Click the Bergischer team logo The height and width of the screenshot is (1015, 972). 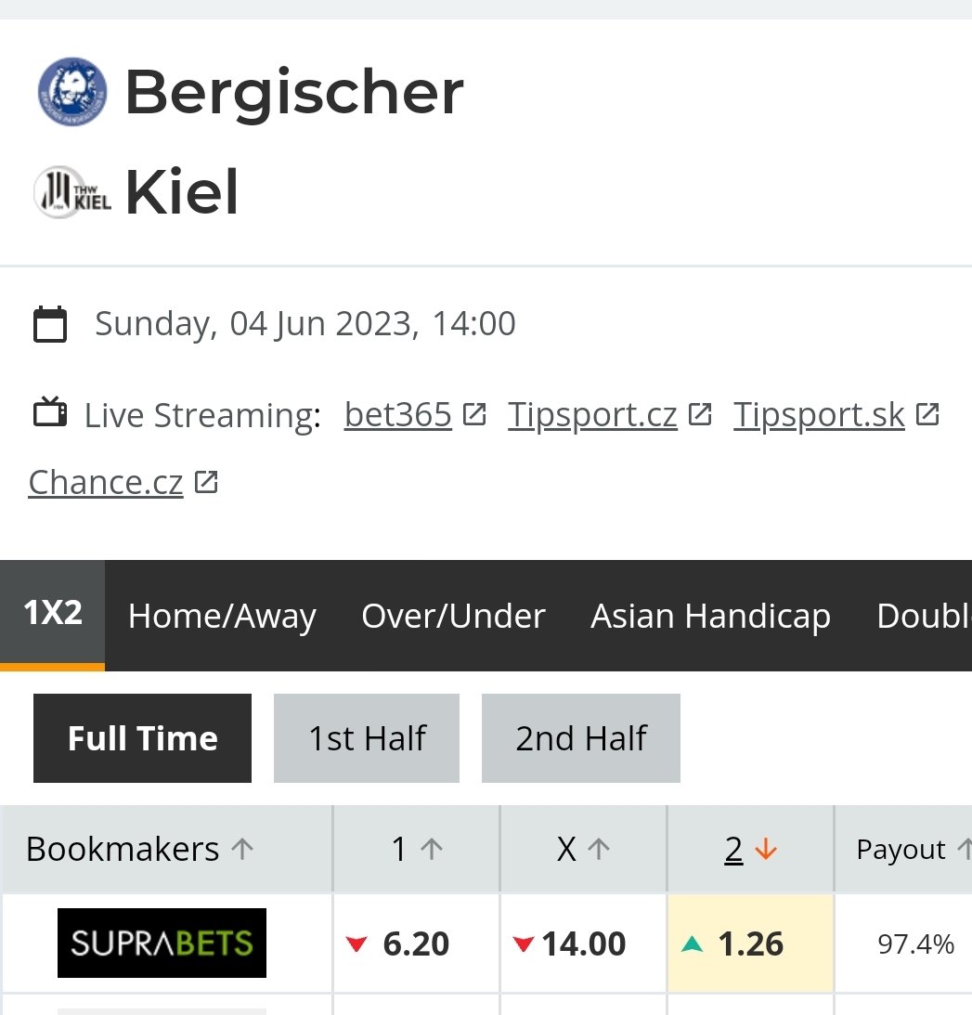[x=72, y=92]
